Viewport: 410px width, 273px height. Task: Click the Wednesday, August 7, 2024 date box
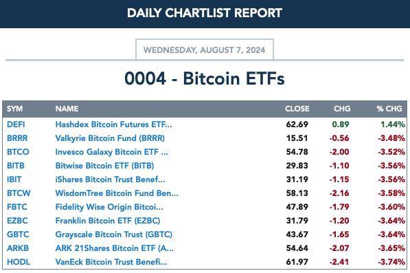pos(205,50)
